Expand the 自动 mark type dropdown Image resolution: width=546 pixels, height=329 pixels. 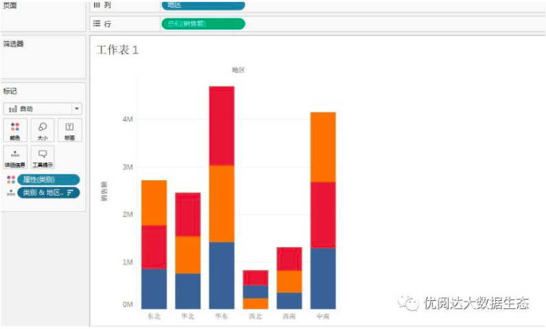(x=76, y=109)
